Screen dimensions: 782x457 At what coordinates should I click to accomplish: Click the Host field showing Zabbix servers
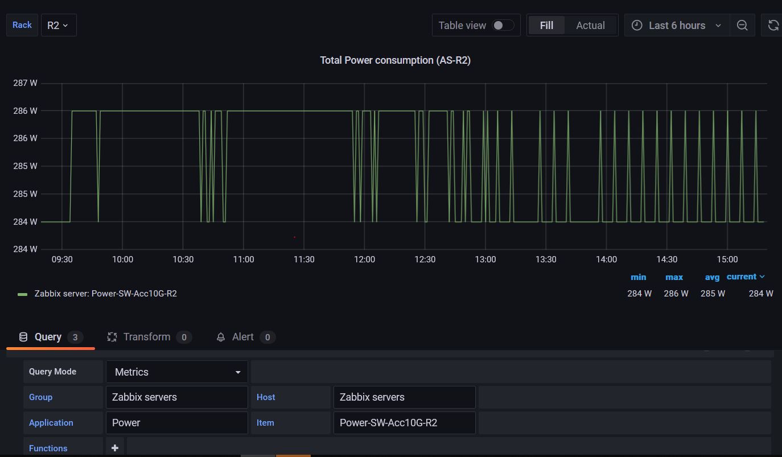coord(404,397)
